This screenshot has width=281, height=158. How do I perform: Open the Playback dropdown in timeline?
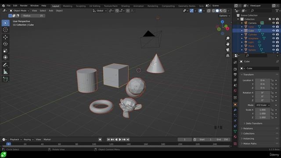pos(16,140)
